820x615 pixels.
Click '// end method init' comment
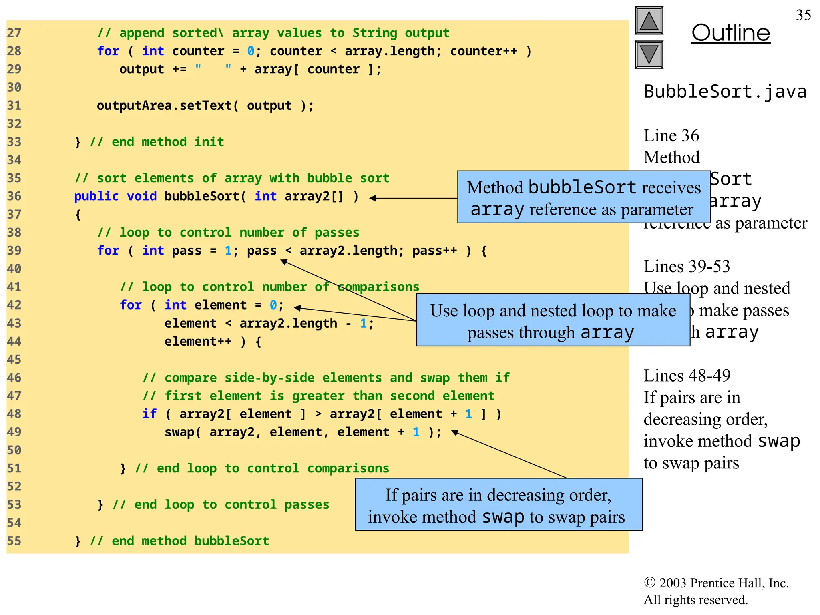point(157,142)
